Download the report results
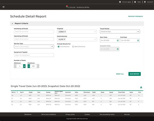This screenshot has width=154, height=121. (141, 87)
